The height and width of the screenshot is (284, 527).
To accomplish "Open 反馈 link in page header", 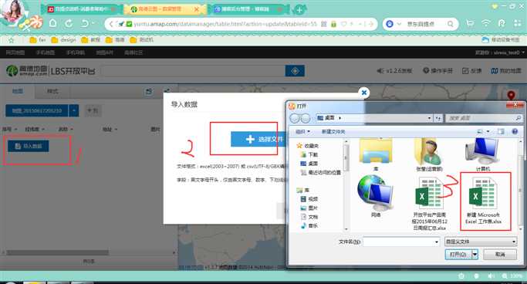I will 472,70.
